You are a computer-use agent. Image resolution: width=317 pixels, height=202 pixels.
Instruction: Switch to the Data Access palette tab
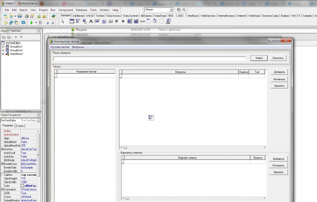point(114,16)
